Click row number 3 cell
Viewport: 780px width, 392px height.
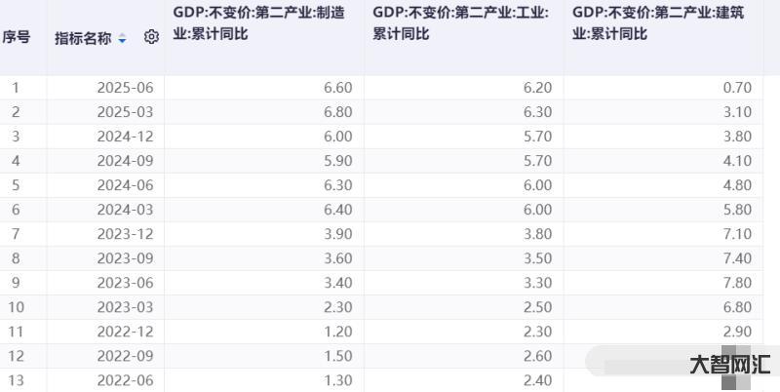[x=16, y=137]
